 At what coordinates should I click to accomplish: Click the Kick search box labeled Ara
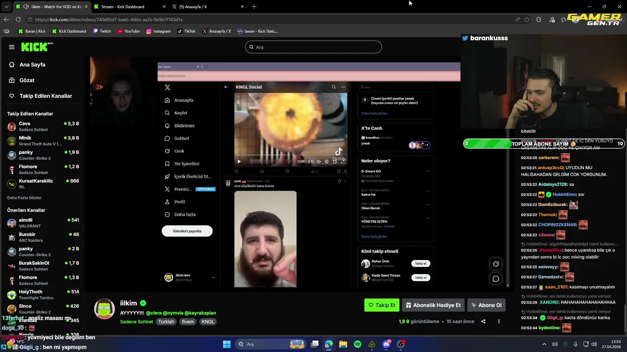click(313, 47)
